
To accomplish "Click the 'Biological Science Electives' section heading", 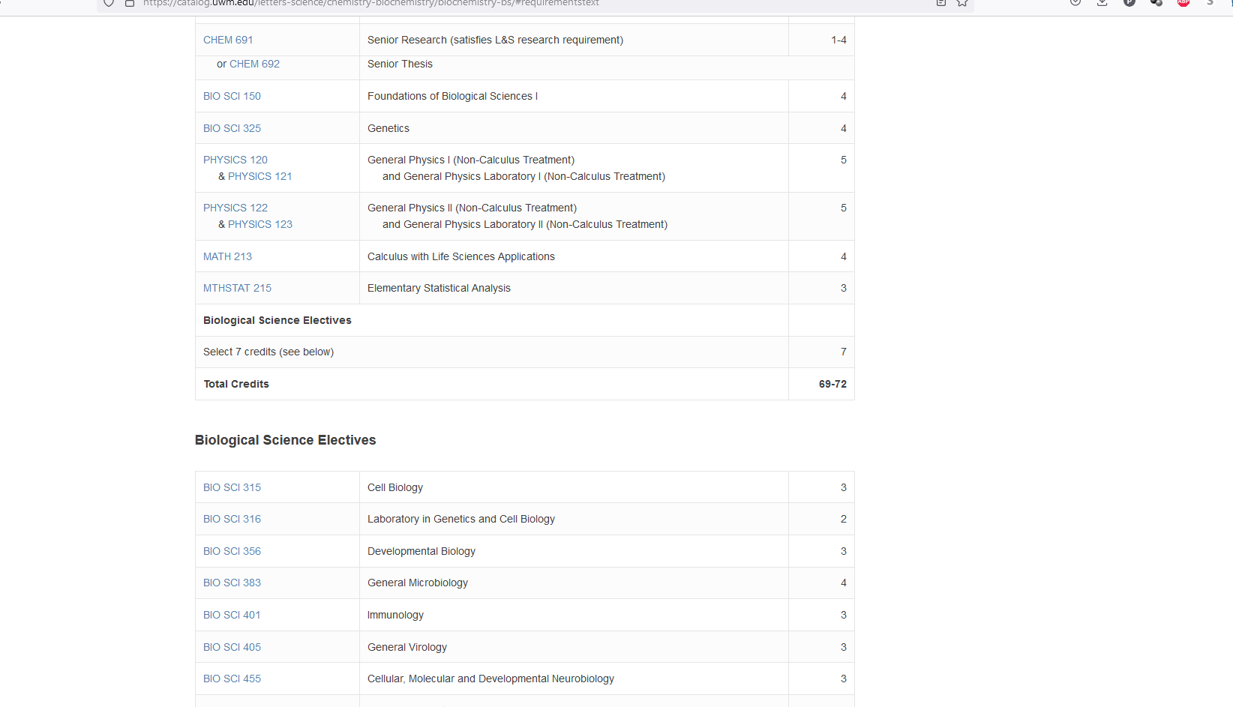I will (285, 440).
